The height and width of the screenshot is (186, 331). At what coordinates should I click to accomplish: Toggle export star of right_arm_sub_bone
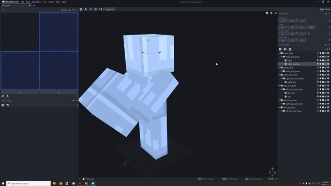(321, 79)
